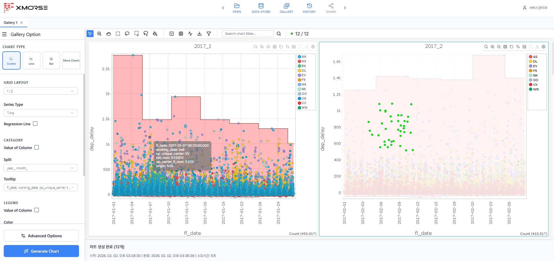
Task: Open the GALLERY menu item
Action: 287,8
